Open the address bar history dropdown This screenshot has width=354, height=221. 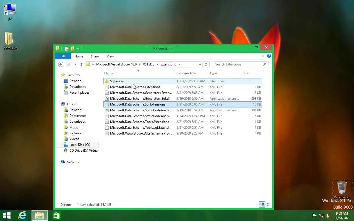200,64
